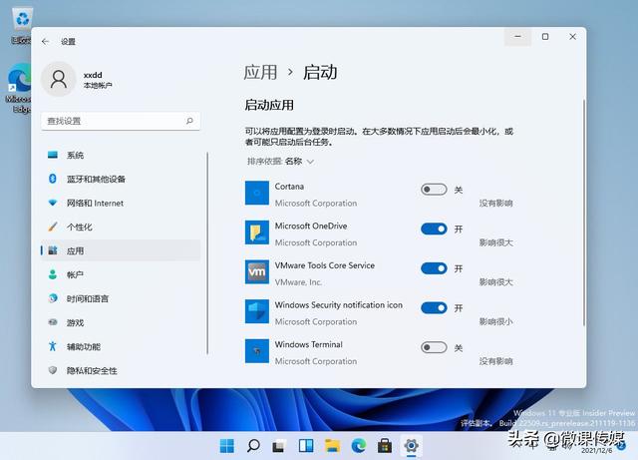
Task: Close the Settings window
Action: [572, 37]
